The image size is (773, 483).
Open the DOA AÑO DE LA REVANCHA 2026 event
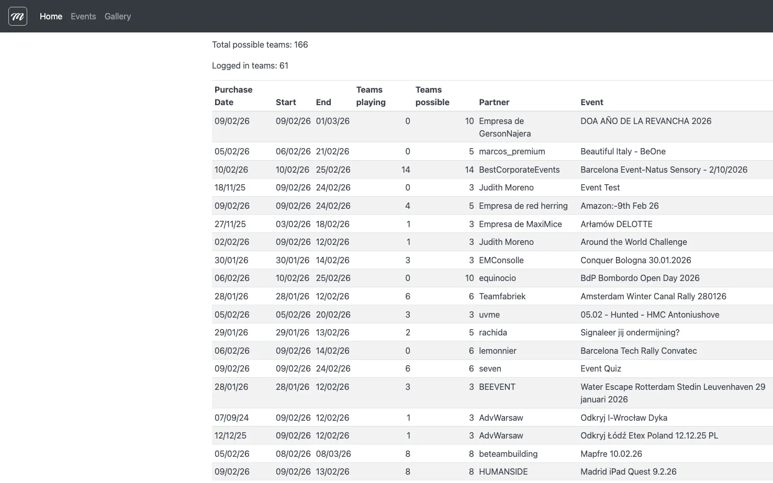pos(646,121)
